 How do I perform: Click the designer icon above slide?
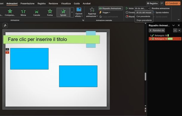[x=5, y=26]
